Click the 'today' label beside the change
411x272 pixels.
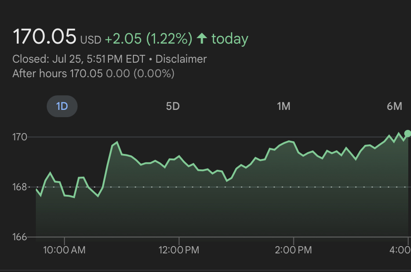[x=230, y=39]
